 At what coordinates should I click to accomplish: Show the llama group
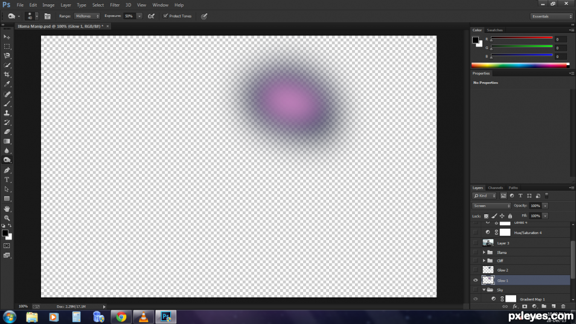click(x=475, y=252)
